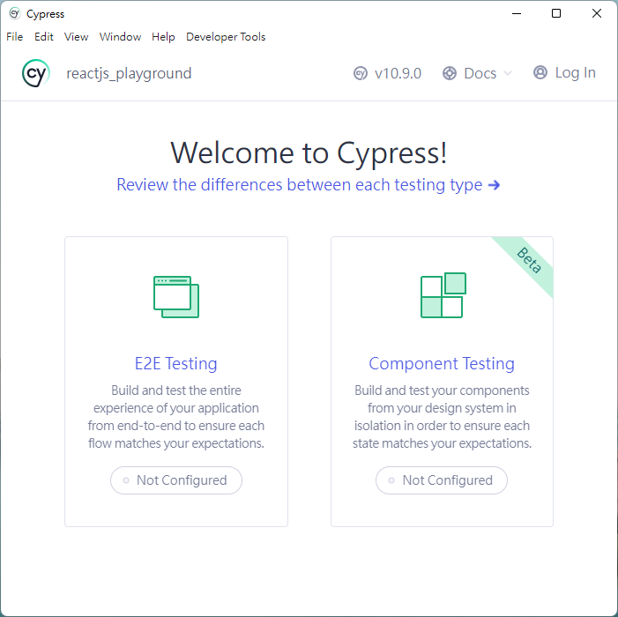Open the File menu

click(15, 37)
